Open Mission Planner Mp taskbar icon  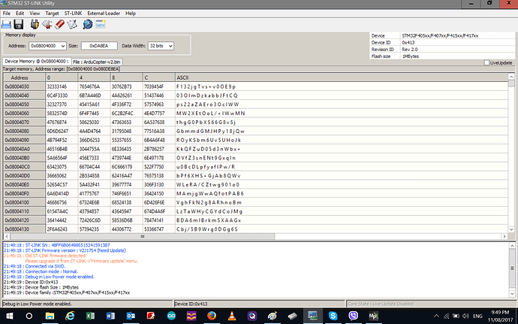click(x=373, y=316)
